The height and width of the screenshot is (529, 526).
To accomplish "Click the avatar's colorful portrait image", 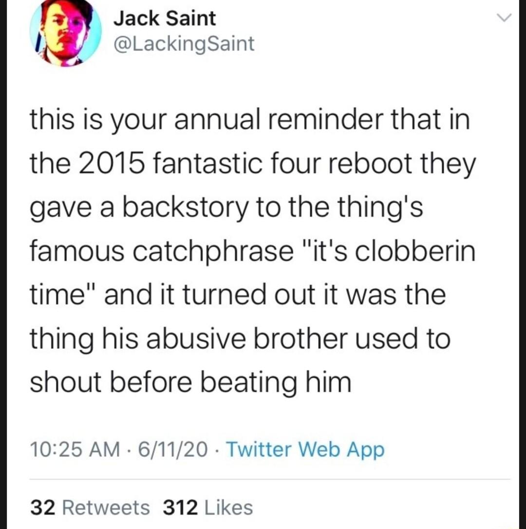I will 65,35.
